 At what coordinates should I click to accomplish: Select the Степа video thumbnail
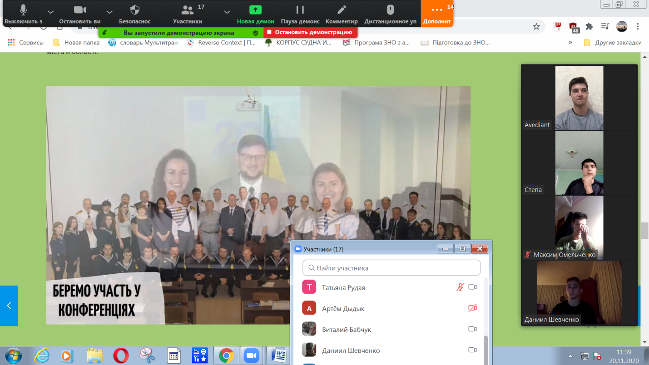(579, 163)
